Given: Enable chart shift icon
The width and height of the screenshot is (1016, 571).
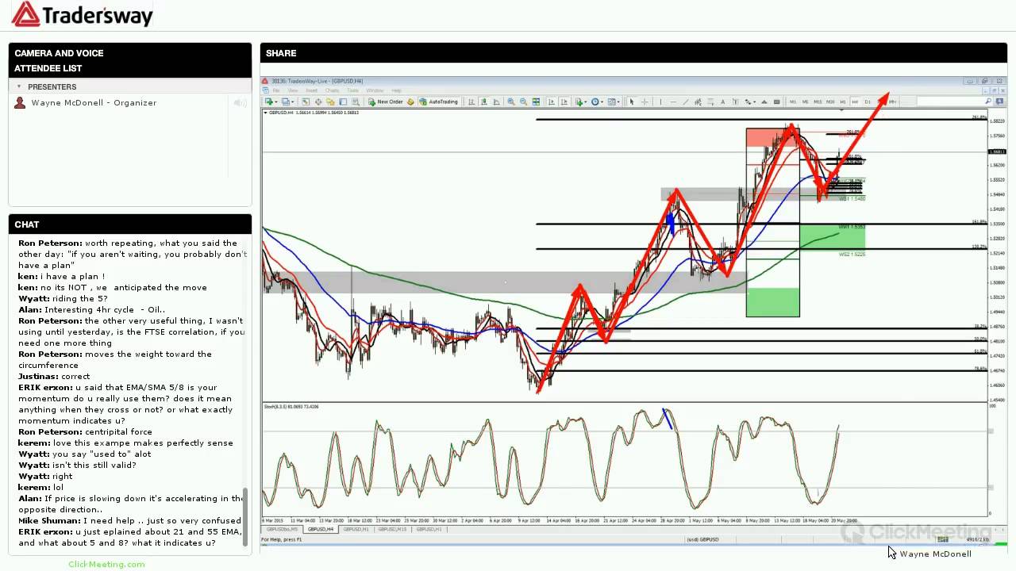Looking at the screenshot, I should (x=564, y=102).
